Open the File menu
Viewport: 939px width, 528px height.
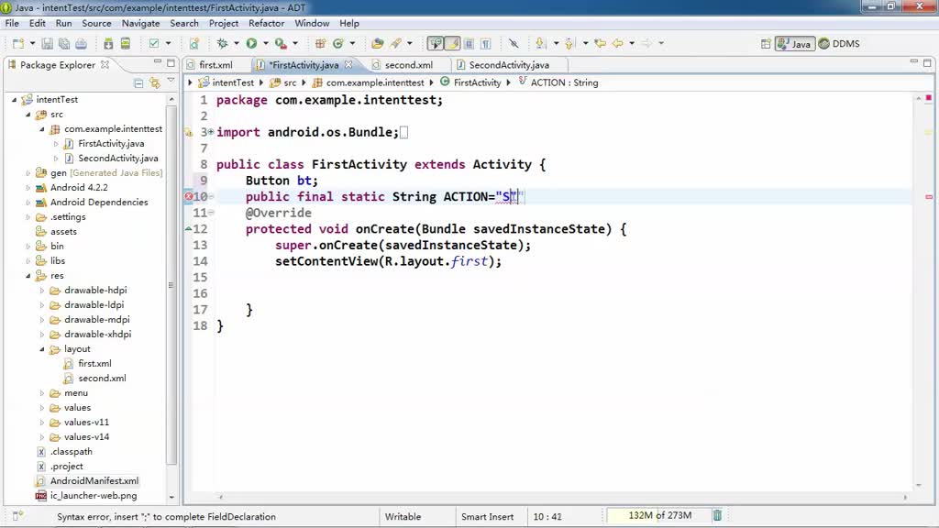[12, 23]
